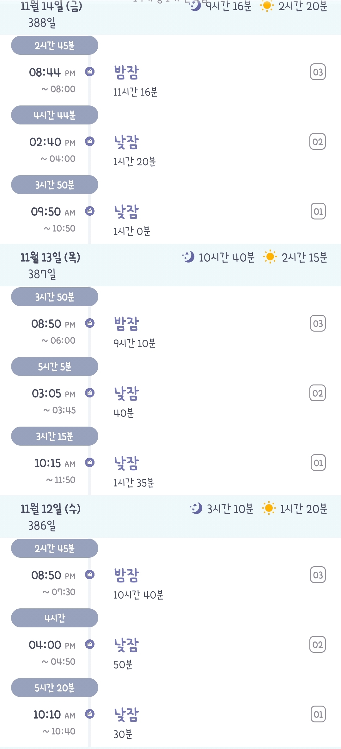
Task: Open the 11월 13일 (목) date header
Action: pyautogui.click(x=51, y=257)
